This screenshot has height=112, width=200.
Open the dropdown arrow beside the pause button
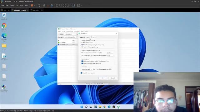point(34,5)
